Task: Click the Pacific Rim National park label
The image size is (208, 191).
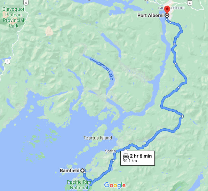Action: pos(79,185)
